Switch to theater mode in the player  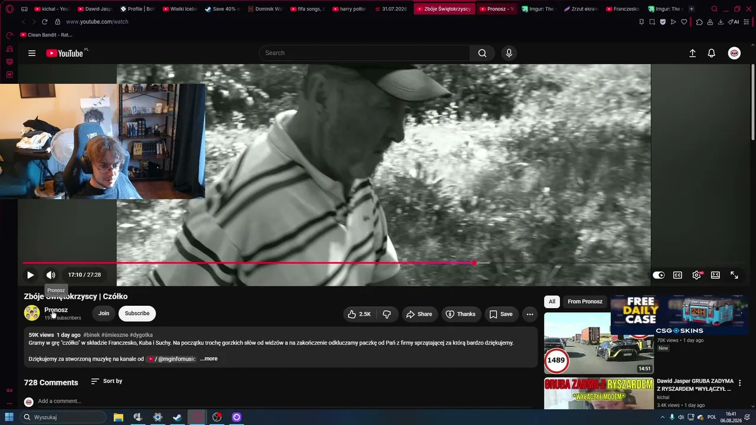click(x=715, y=275)
